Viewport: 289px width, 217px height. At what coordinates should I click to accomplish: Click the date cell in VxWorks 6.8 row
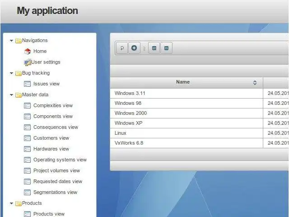[x=276, y=143]
